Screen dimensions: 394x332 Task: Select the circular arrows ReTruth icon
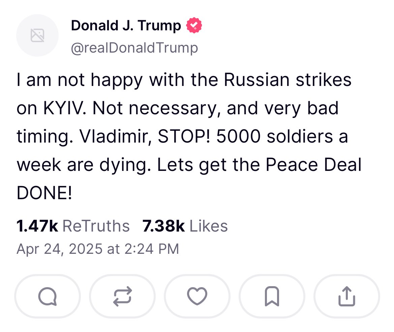click(x=122, y=296)
